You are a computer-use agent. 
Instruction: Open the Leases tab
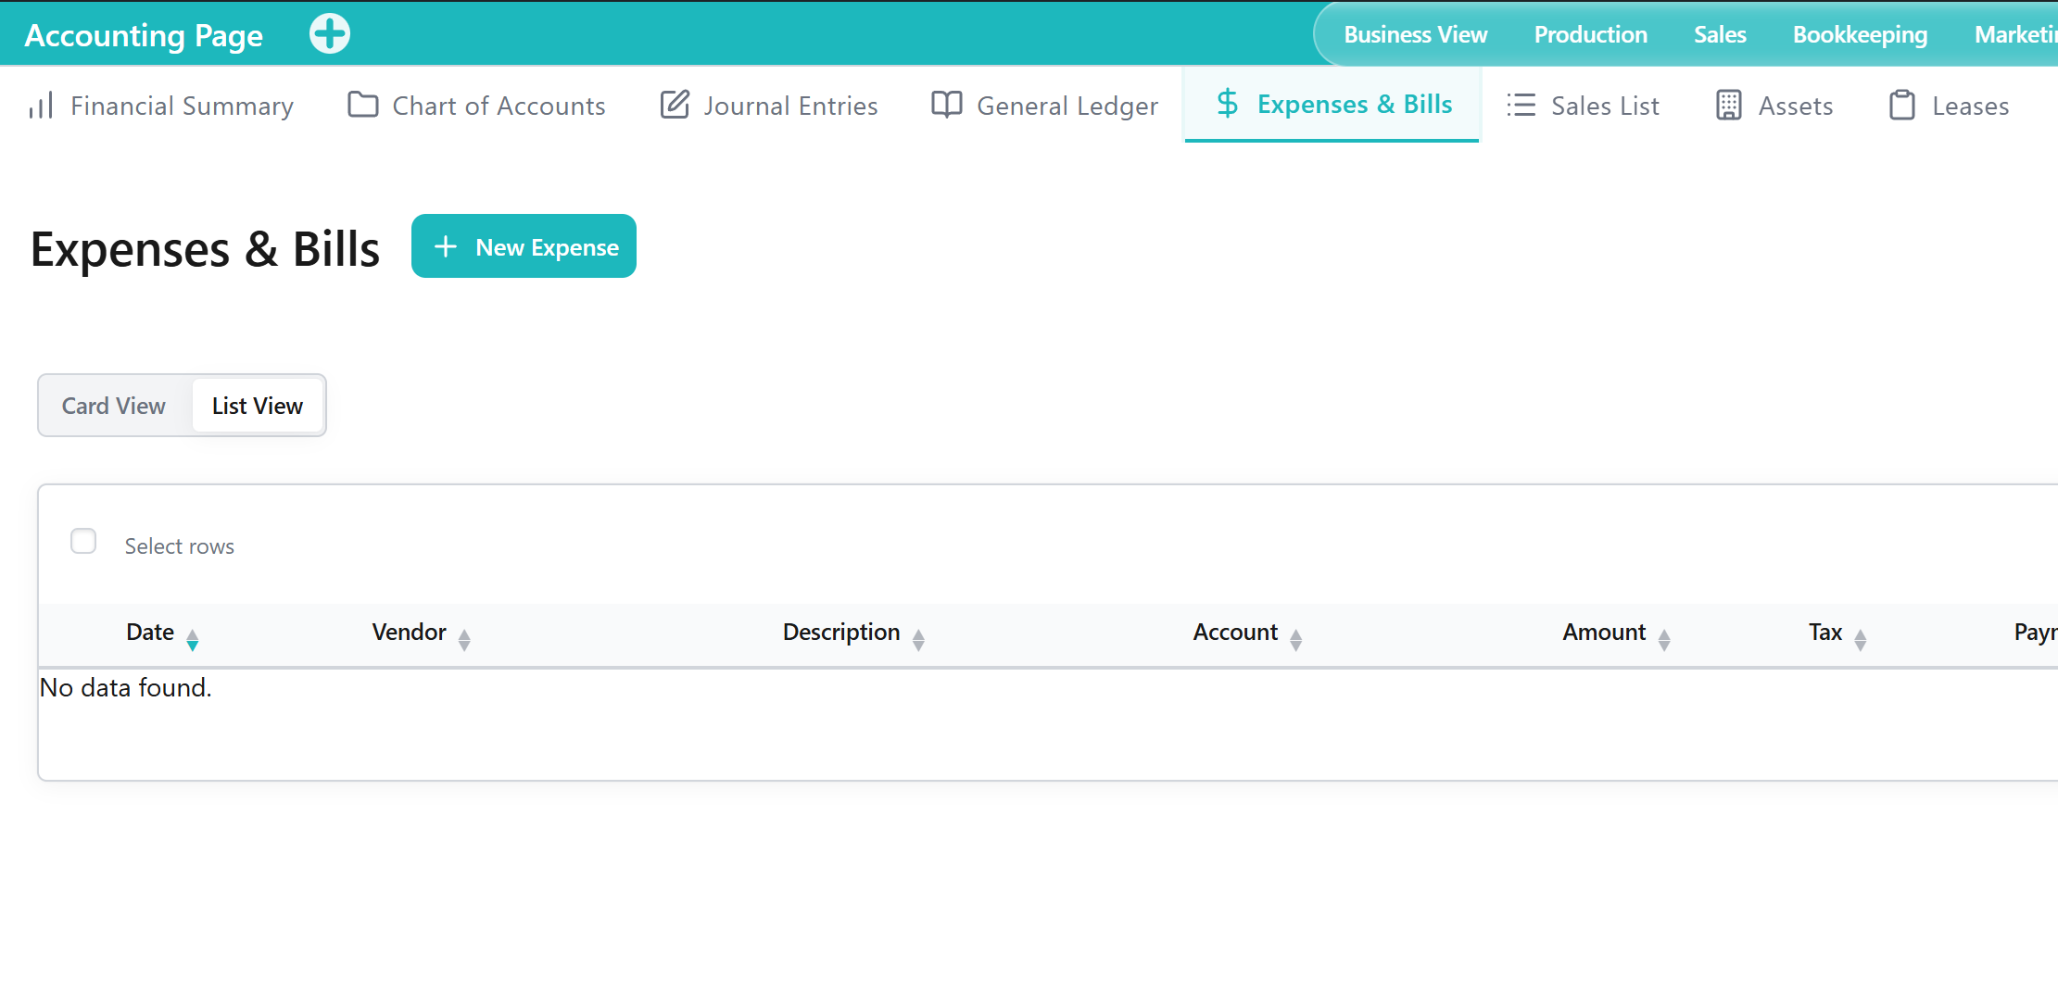click(1949, 106)
